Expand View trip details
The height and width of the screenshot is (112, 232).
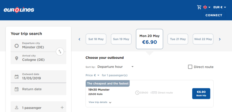click(100, 102)
